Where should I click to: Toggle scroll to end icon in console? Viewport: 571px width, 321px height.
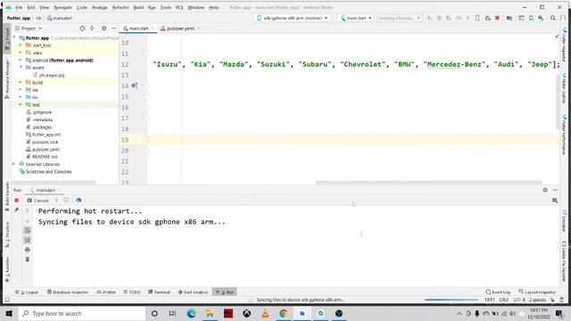click(28, 240)
